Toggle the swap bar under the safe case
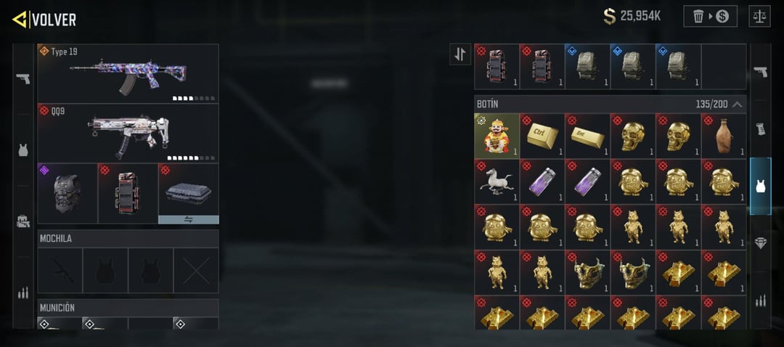The width and height of the screenshot is (784, 347). (189, 219)
